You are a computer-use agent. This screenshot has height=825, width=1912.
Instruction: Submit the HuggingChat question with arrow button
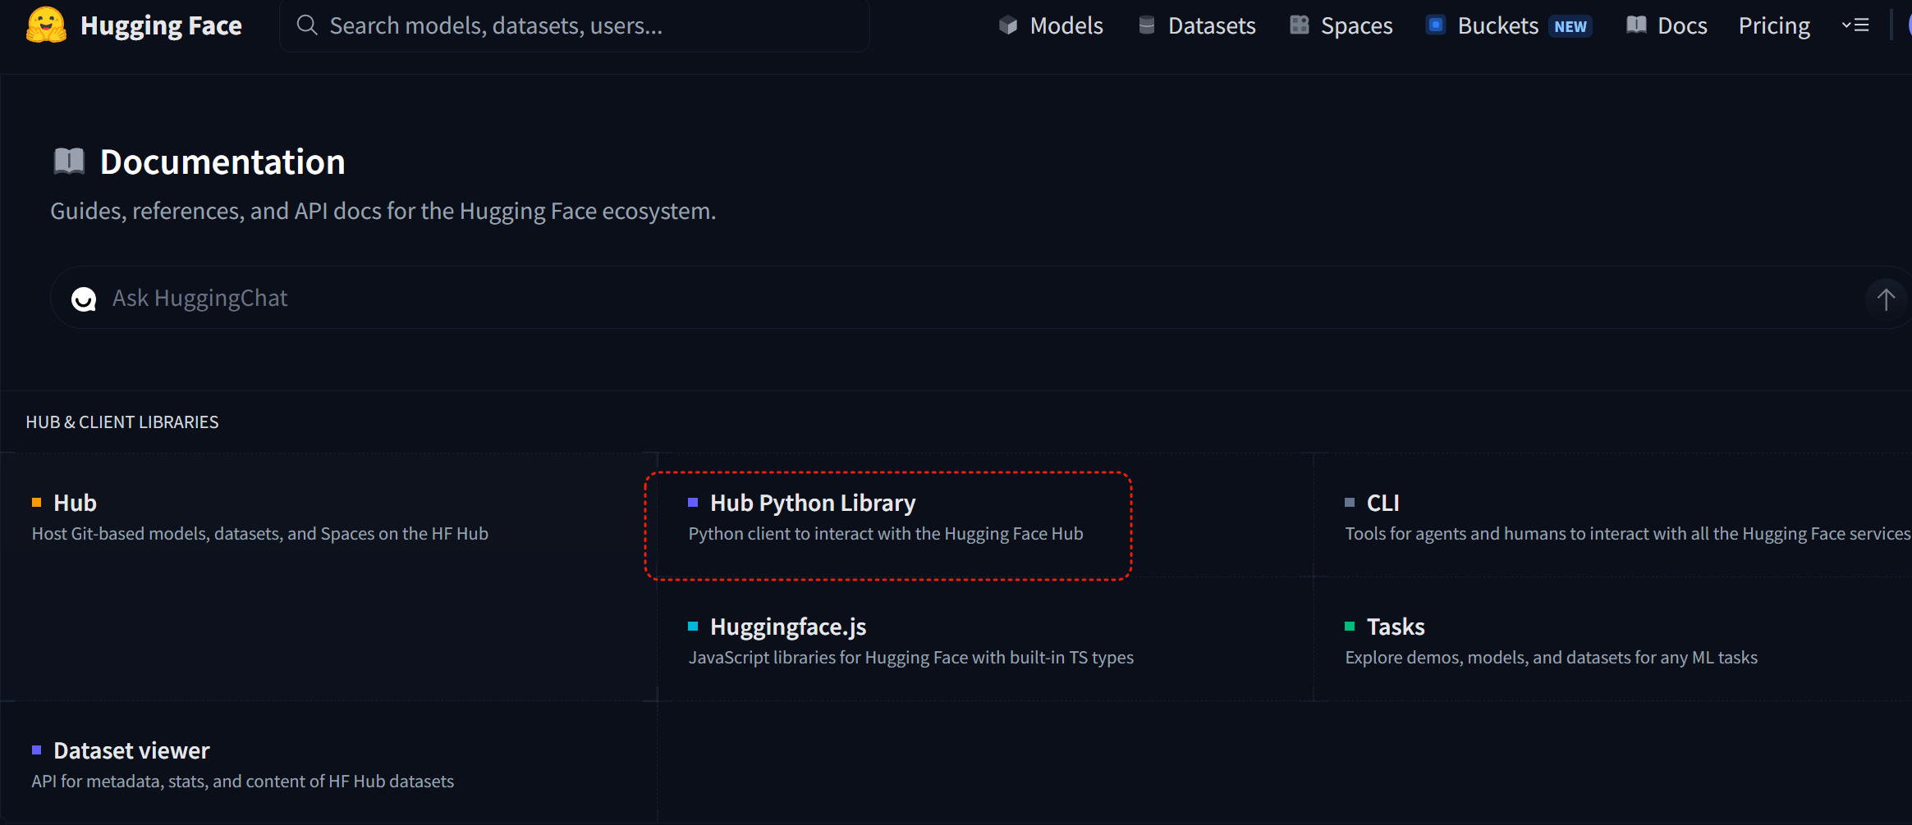click(1886, 299)
